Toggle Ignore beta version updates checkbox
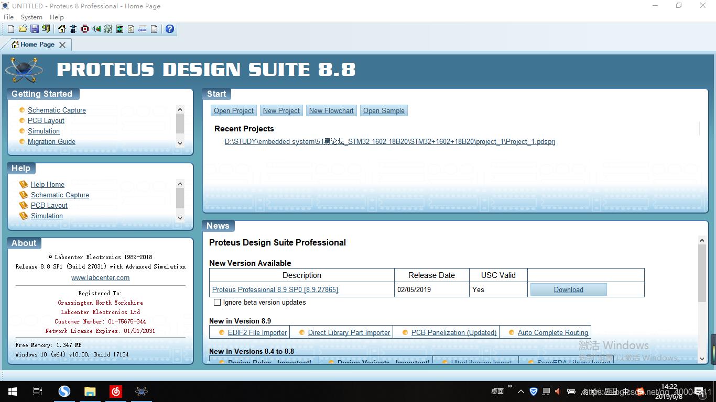Screen dimensions: 716x402 (217, 303)
